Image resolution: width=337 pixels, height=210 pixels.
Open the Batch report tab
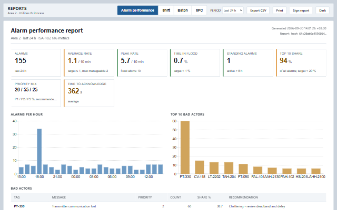click(183, 10)
